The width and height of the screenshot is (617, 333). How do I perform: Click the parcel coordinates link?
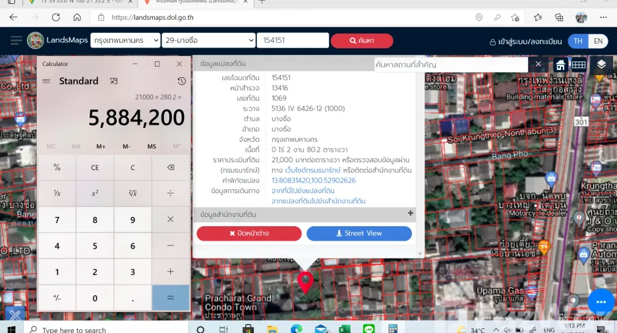coord(314,180)
